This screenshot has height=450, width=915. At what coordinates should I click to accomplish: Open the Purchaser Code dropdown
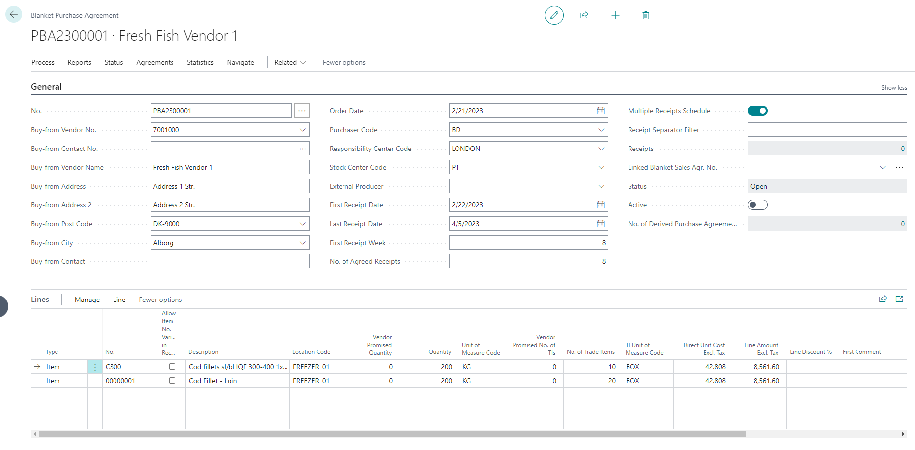point(601,130)
